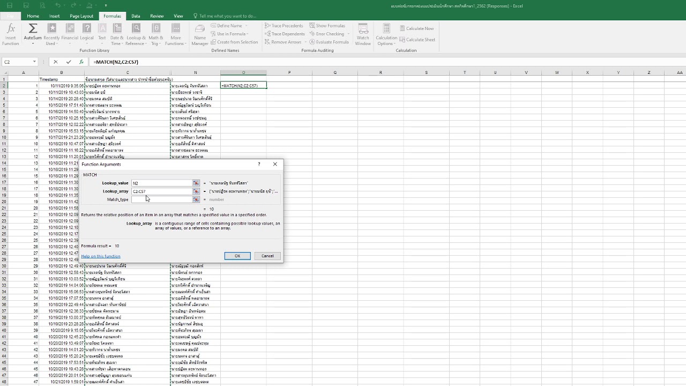Collapse dialog via Lookup_array range selector icon

click(x=196, y=191)
